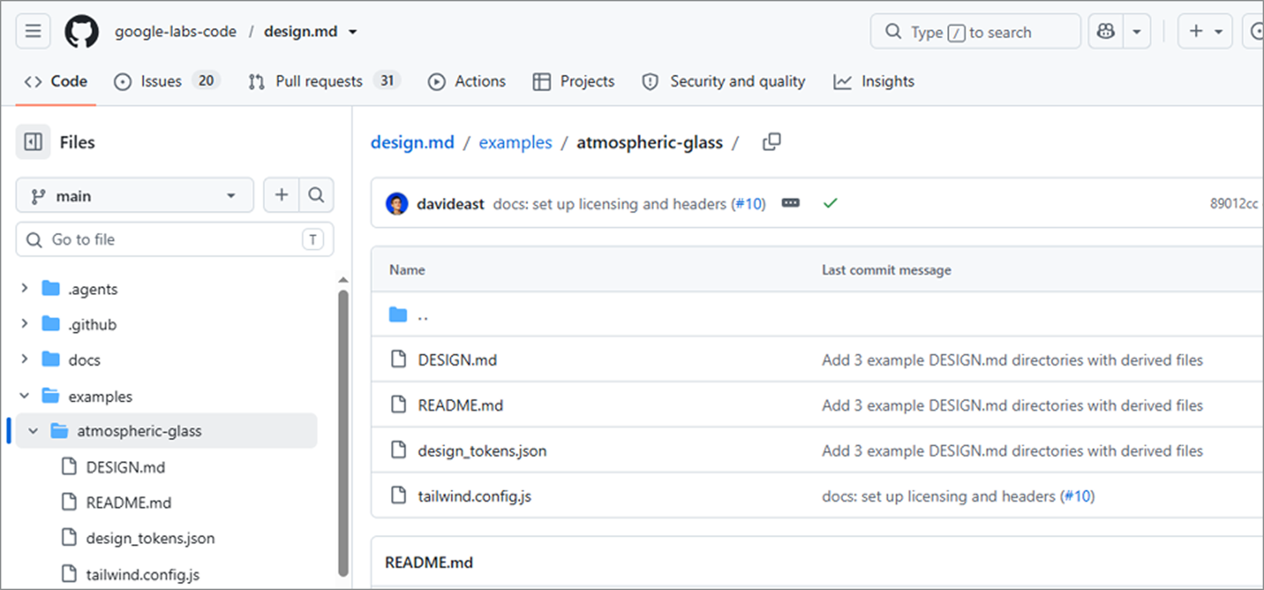Click the 'Last commit message' column header
This screenshot has height=590, width=1264.
tap(887, 270)
